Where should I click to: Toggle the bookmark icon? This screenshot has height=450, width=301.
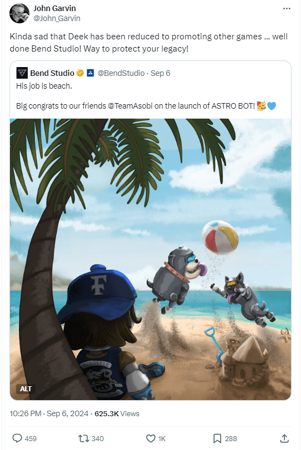click(x=217, y=438)
